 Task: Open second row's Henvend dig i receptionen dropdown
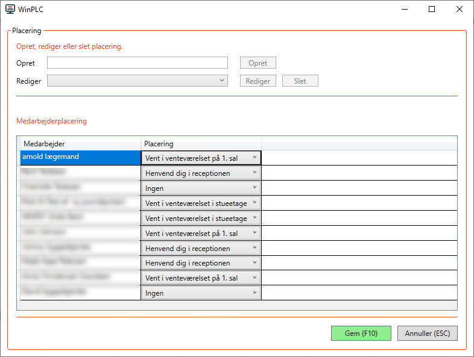point(201,173)
